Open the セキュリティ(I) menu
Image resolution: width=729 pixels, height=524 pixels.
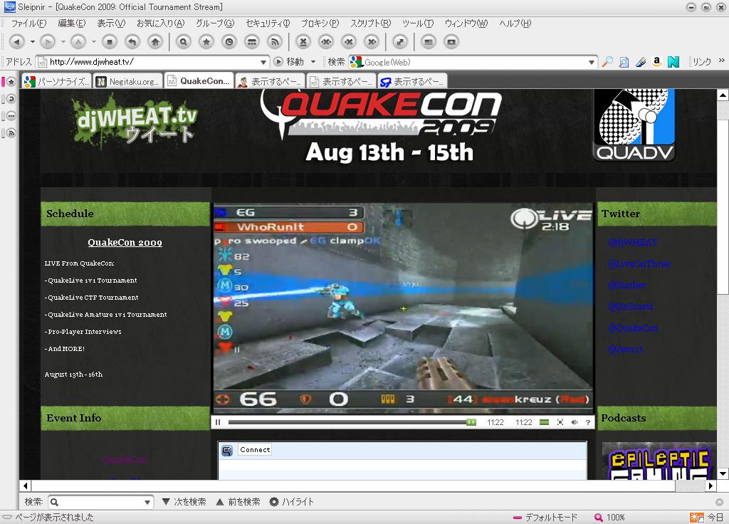[268, 23]
